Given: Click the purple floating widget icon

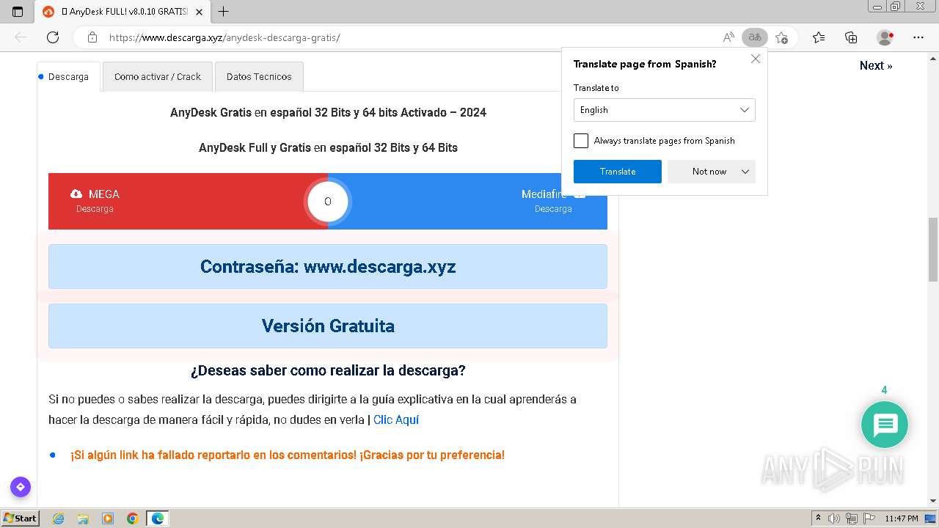Looking at the screenshot, I should pos(21,487).
